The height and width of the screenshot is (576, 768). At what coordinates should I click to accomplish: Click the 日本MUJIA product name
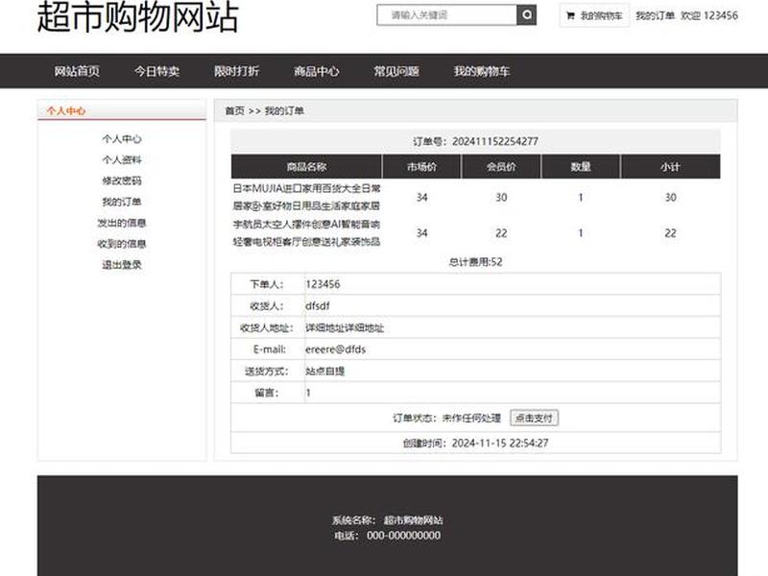pyautogui.click(x=306, y=197)
